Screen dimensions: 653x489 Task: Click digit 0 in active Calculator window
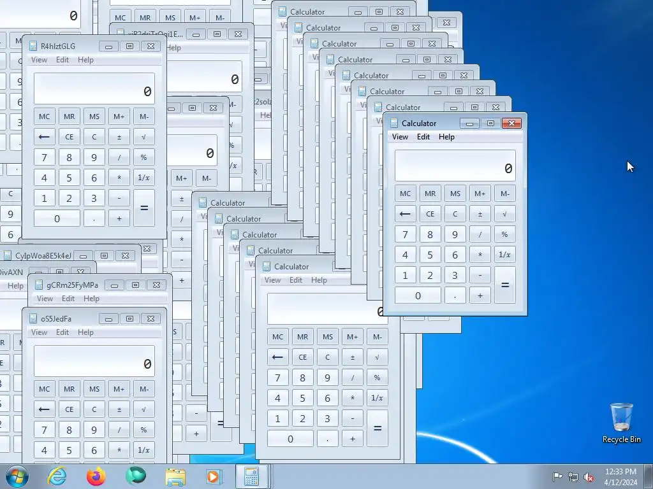(x=418, y=295)
